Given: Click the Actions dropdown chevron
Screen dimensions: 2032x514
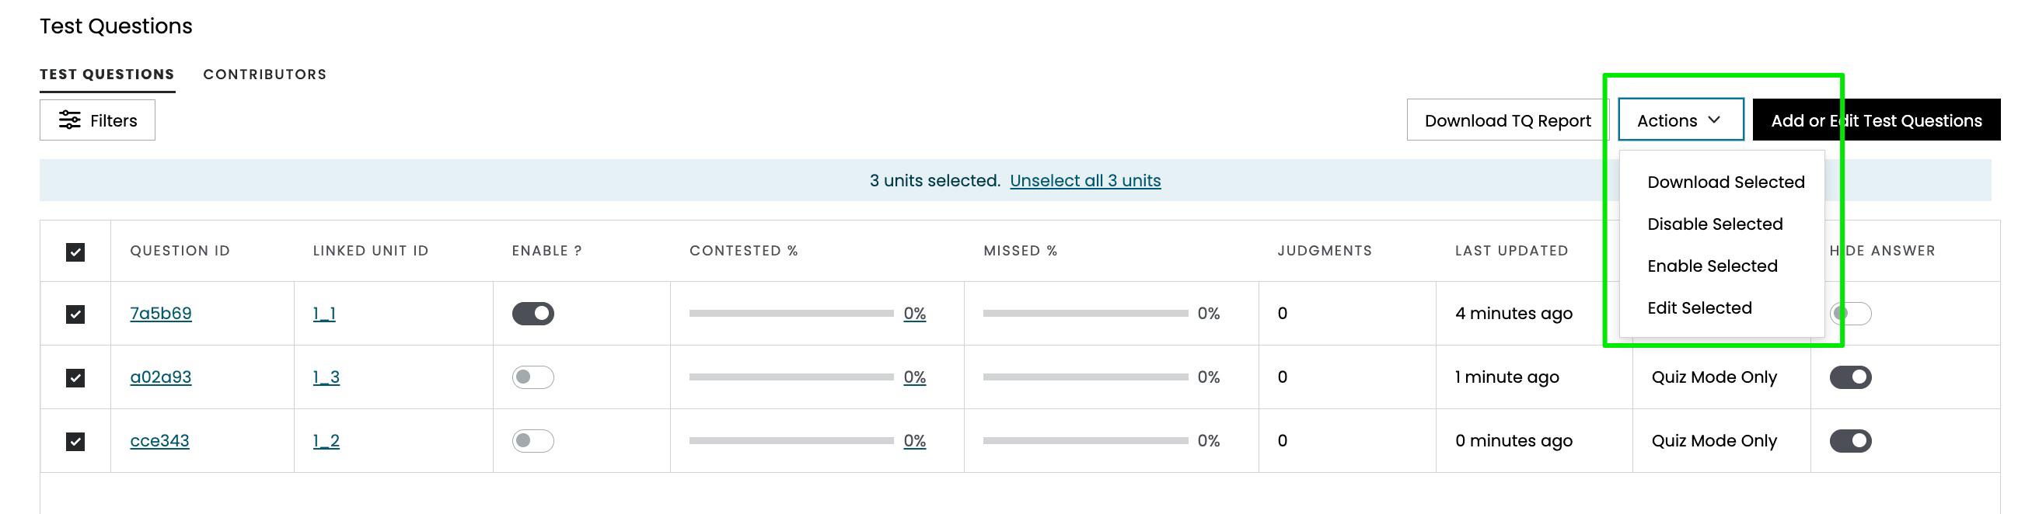Looking at the screenshot, I should [1714, 120].
